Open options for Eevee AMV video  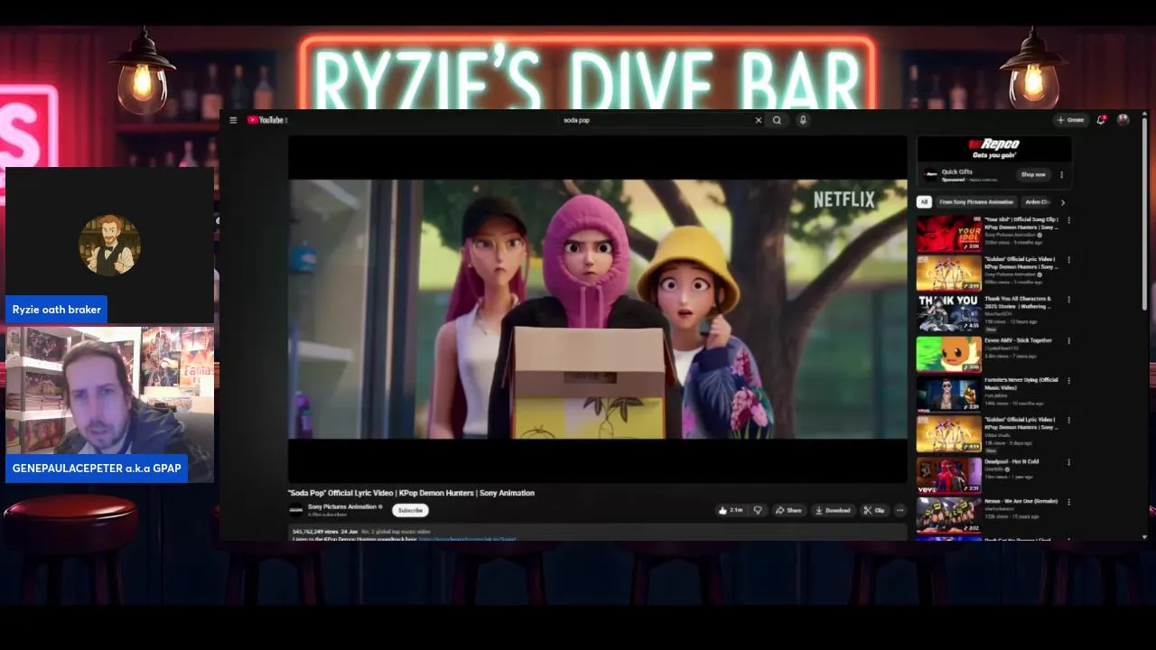pyautogui.click(x=1069, y=341)
